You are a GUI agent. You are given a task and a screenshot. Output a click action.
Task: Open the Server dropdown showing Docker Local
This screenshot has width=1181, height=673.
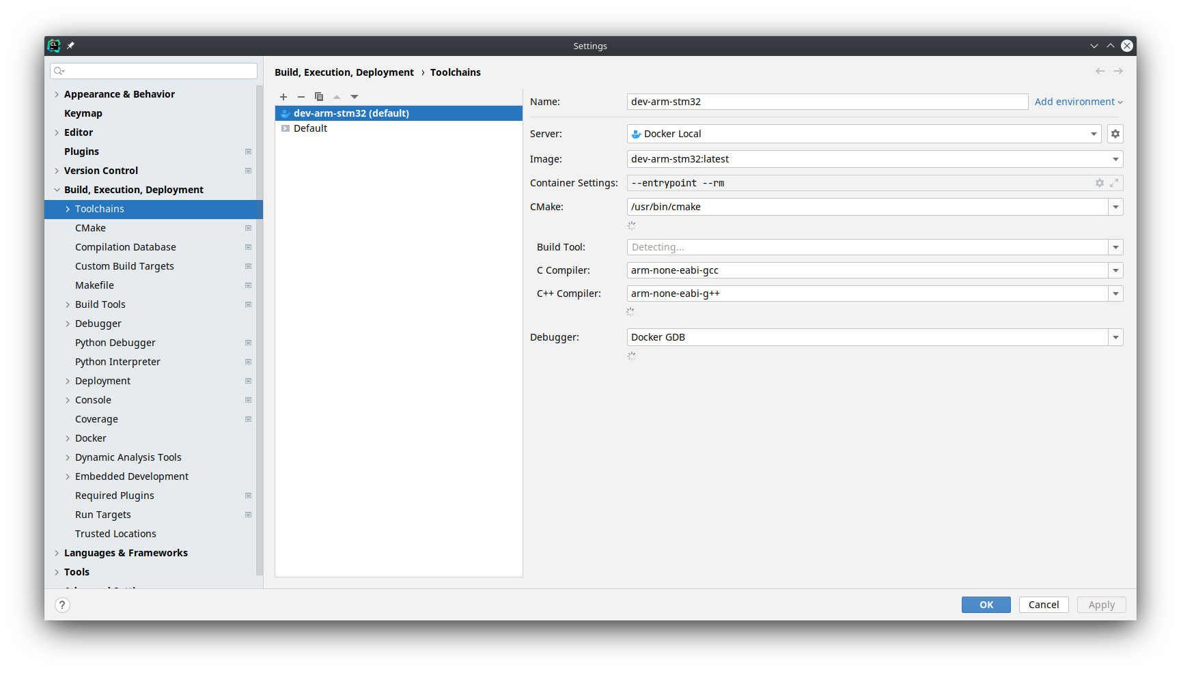pos(864,134)
